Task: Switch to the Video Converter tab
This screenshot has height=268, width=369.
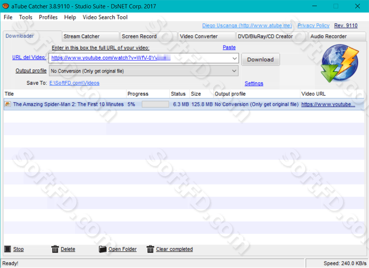Action: [x=207, y=36]
